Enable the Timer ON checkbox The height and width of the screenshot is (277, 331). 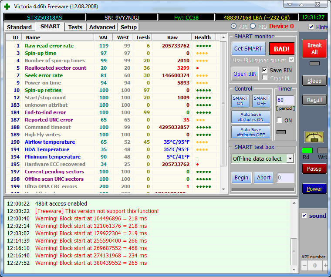(279, 120)
